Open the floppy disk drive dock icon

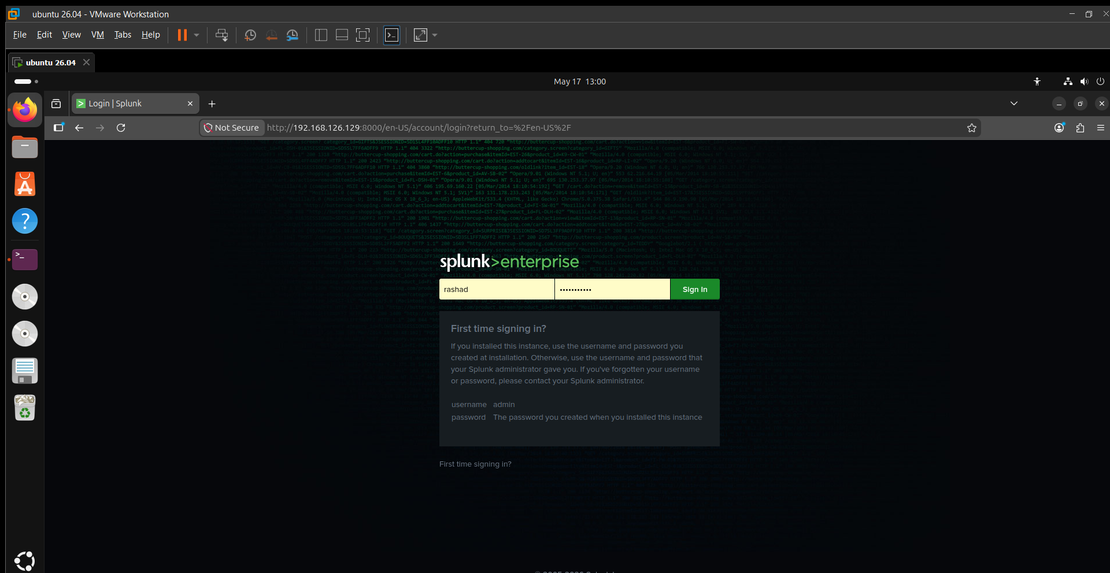(x=25, y=371)
